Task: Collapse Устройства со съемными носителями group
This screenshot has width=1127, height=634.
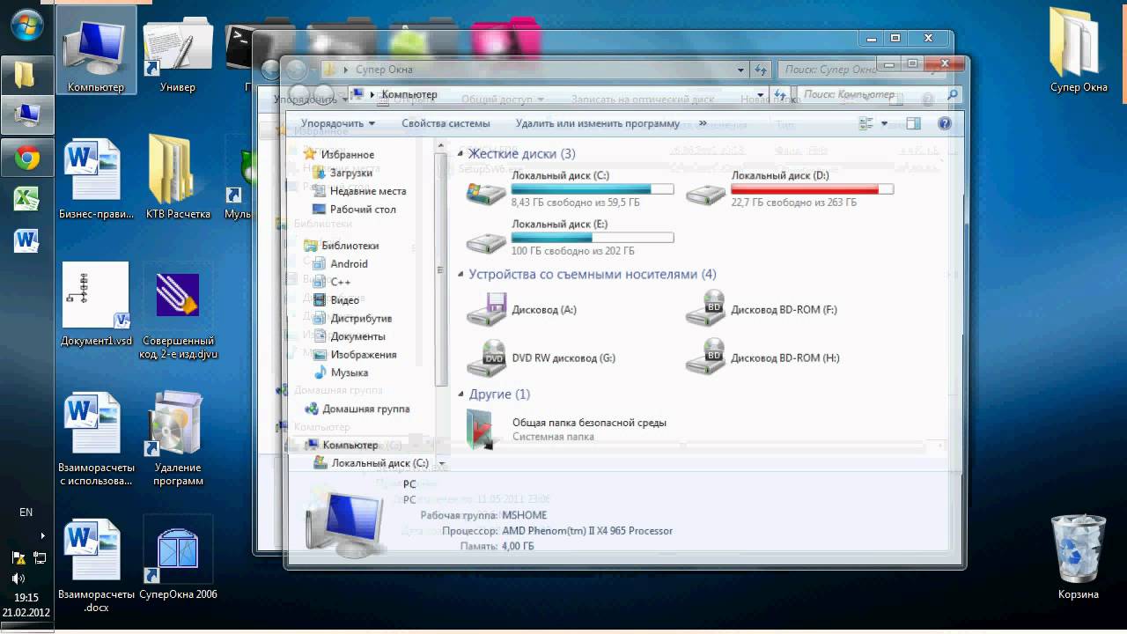Action: (460, 275)
